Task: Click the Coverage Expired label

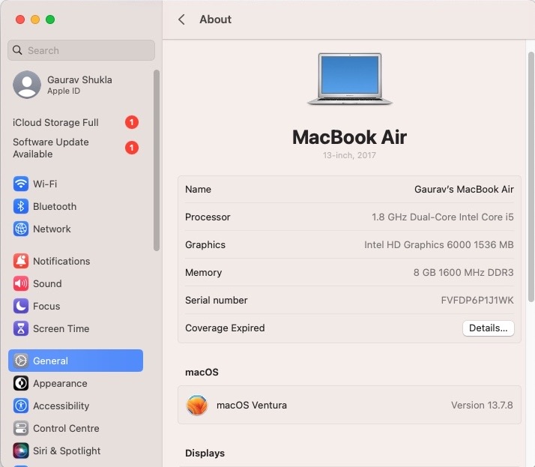Action: (x=225, y=328)
